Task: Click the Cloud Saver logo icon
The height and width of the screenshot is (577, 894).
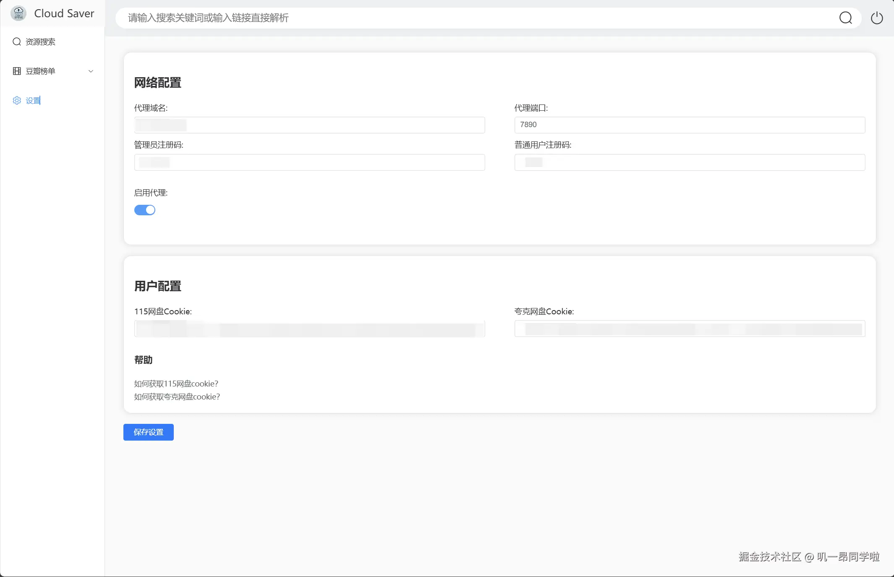Action: point(18,13)
